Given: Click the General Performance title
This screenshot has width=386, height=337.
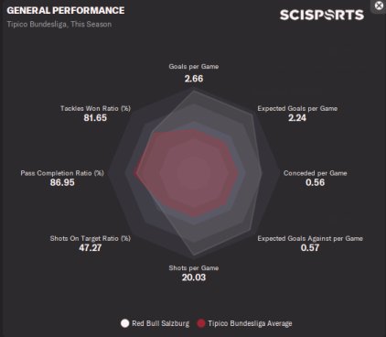Looking at the screenshot, I should [66, 10].
